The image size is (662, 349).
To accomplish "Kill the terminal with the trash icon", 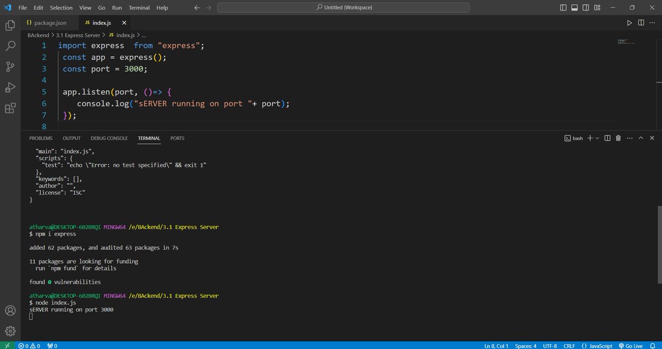I will [x=618, y=138].
